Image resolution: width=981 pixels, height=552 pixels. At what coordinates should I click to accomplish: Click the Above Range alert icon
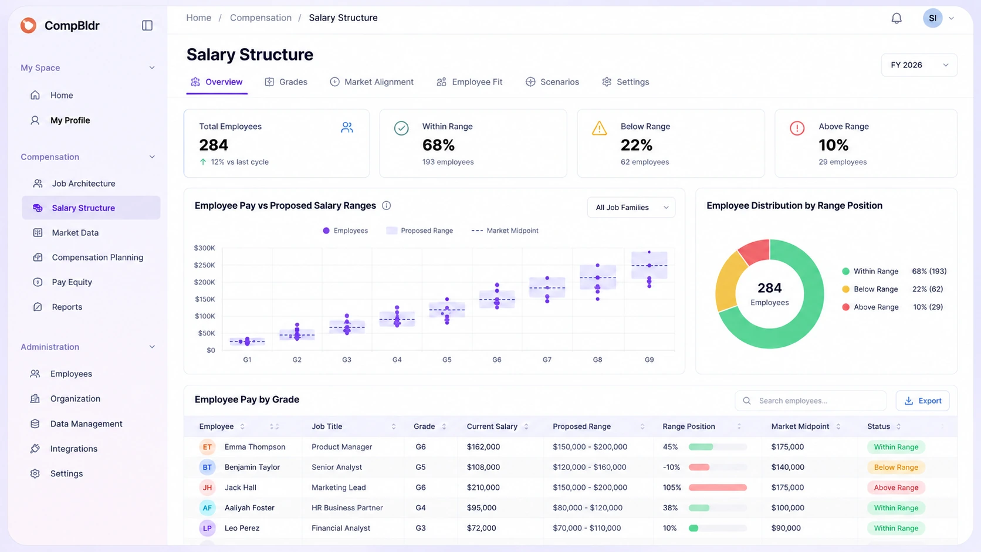tap(797, 128)
